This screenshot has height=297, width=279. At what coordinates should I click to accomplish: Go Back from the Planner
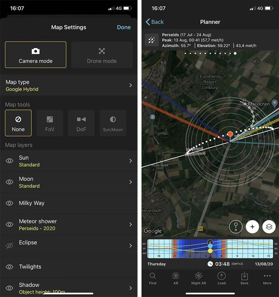(x=155, y=22)
